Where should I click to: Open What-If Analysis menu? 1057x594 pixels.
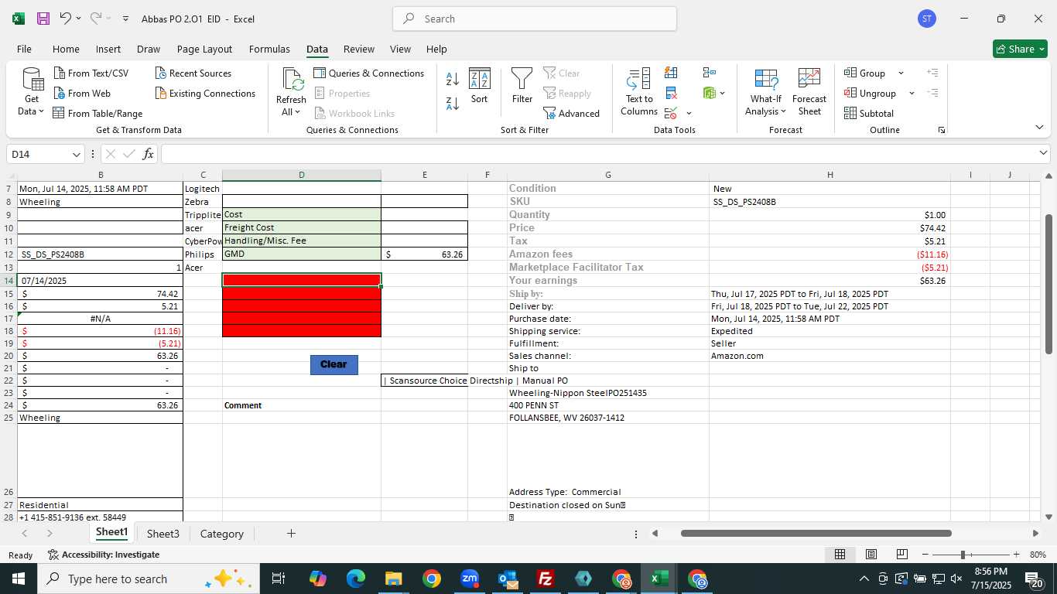point(766,91)
